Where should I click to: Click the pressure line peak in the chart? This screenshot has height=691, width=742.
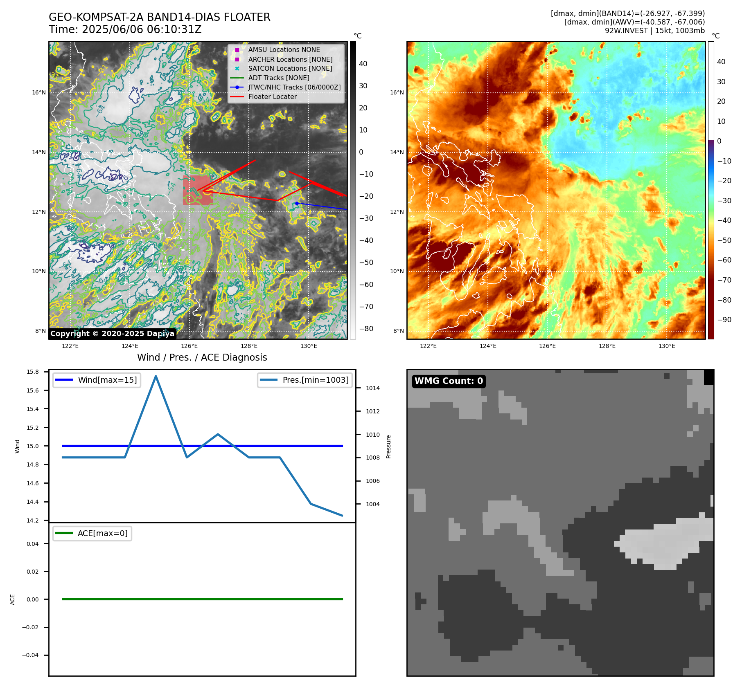click(x=156, y=376)
